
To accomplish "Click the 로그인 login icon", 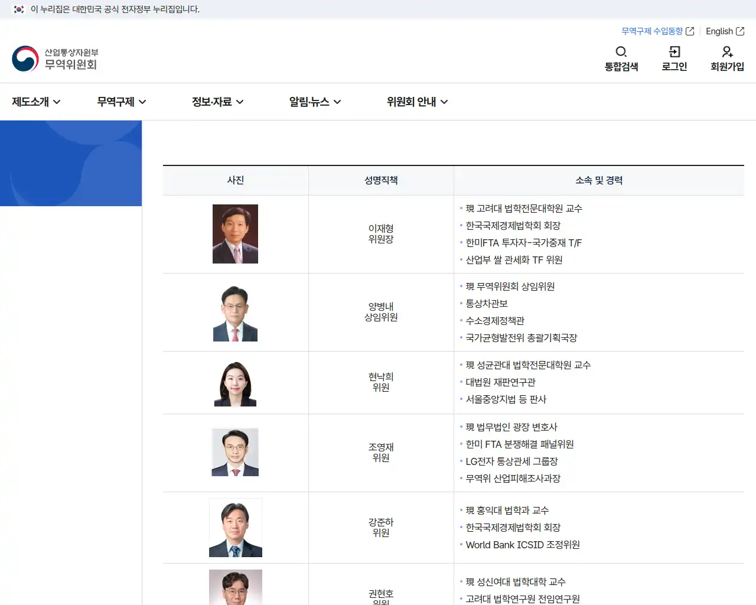I will pyautogui.click(x=674, y=51).
